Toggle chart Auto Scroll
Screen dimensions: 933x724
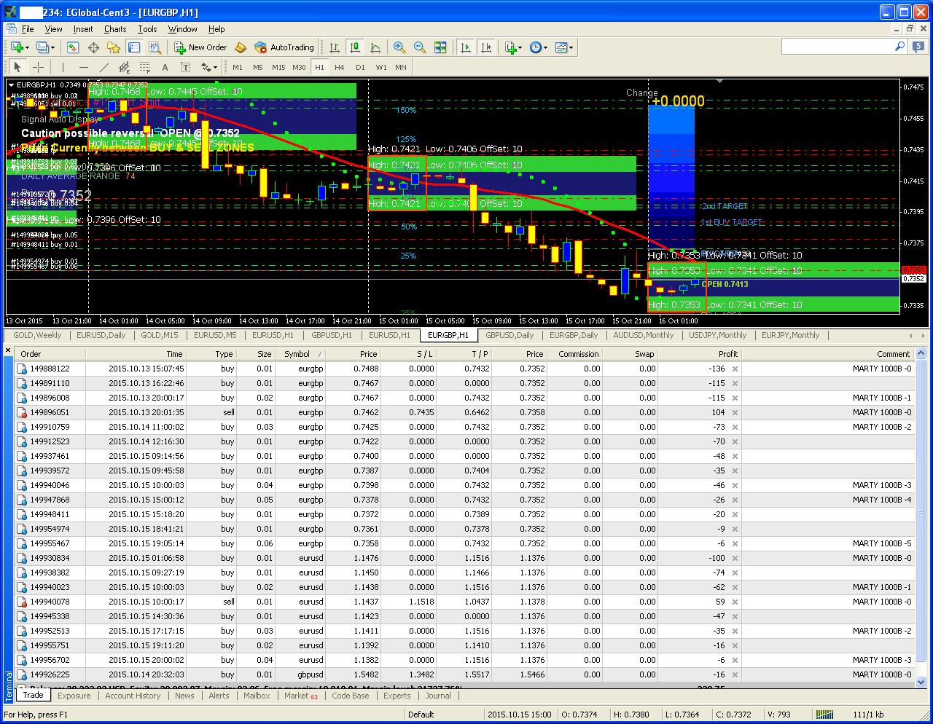pos(465,47)
